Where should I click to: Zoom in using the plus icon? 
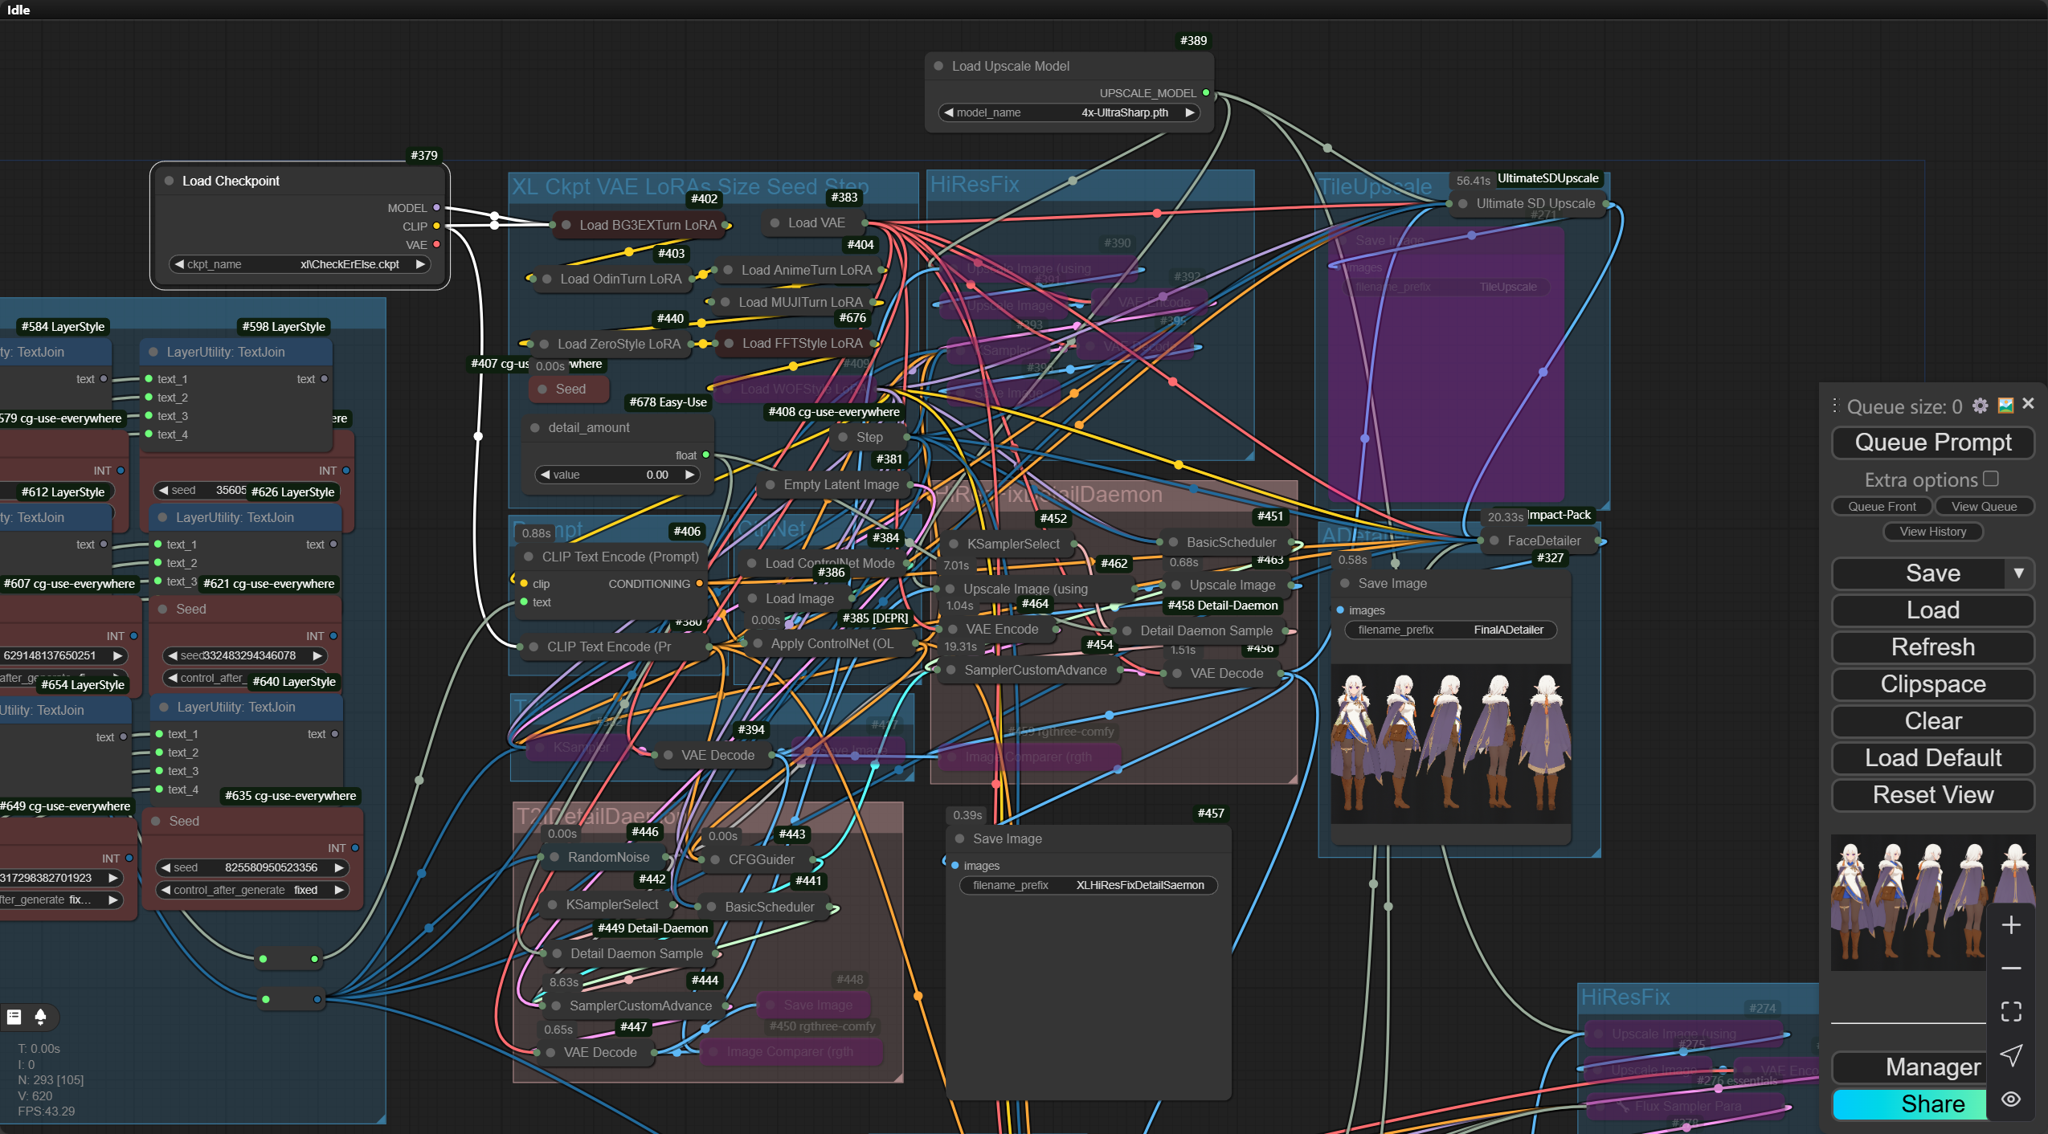pyautogui.click(x=2011, y=925)
